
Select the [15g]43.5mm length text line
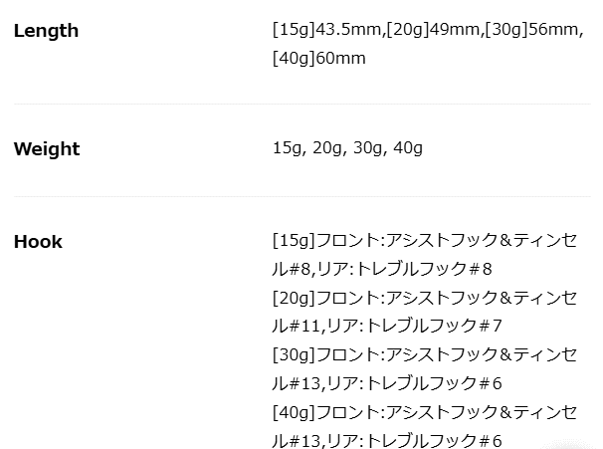point(428,29)
